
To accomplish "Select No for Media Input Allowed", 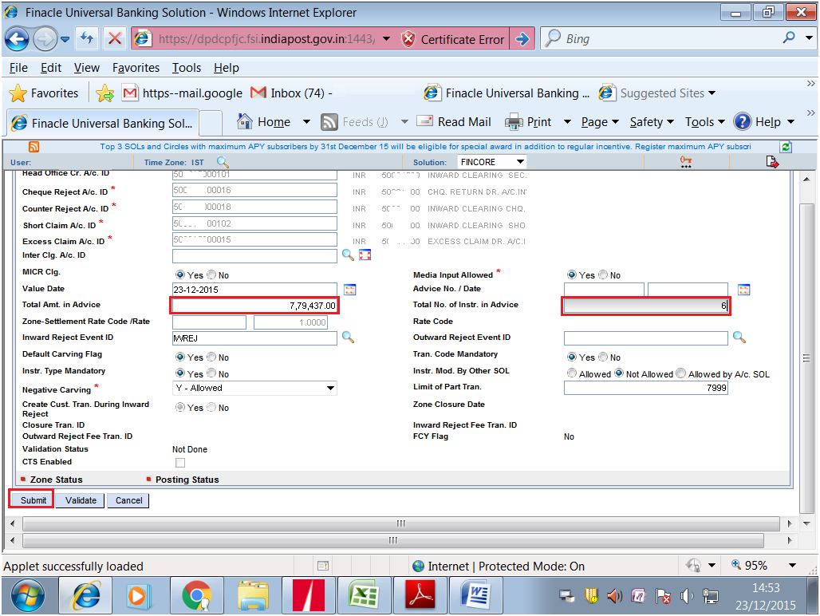I will tap(604, 274).
